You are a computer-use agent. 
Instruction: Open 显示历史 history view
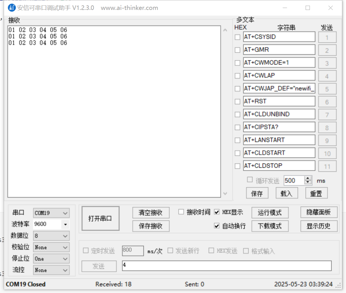(318, 226)
